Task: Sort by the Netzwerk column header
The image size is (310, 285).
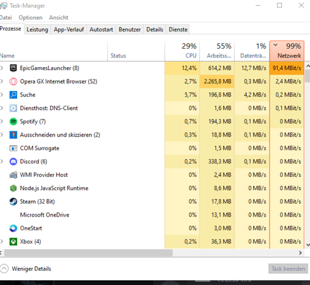Action: tap(287, 51)
